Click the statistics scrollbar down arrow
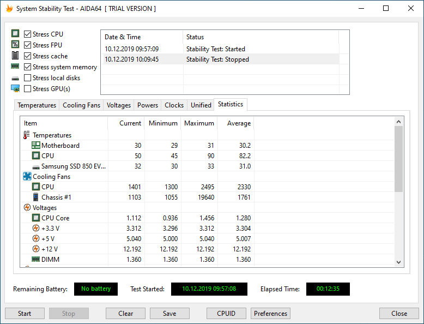The width and height of the screenshot is (424, 324). [x=398, y=262]
